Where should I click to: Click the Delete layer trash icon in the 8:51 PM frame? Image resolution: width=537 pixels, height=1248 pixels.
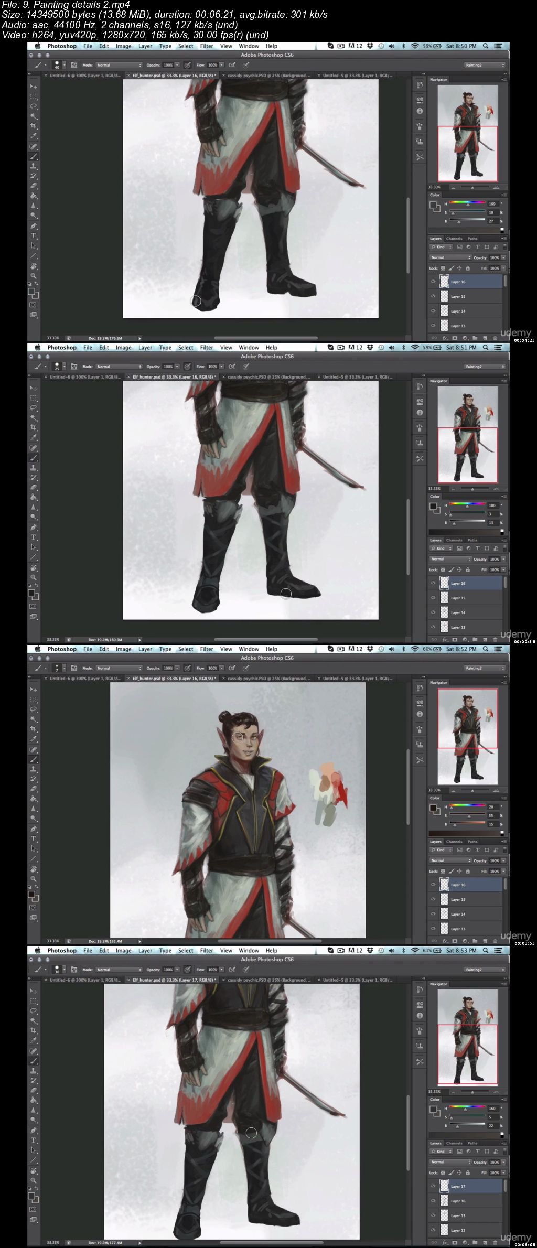[495, 640]
